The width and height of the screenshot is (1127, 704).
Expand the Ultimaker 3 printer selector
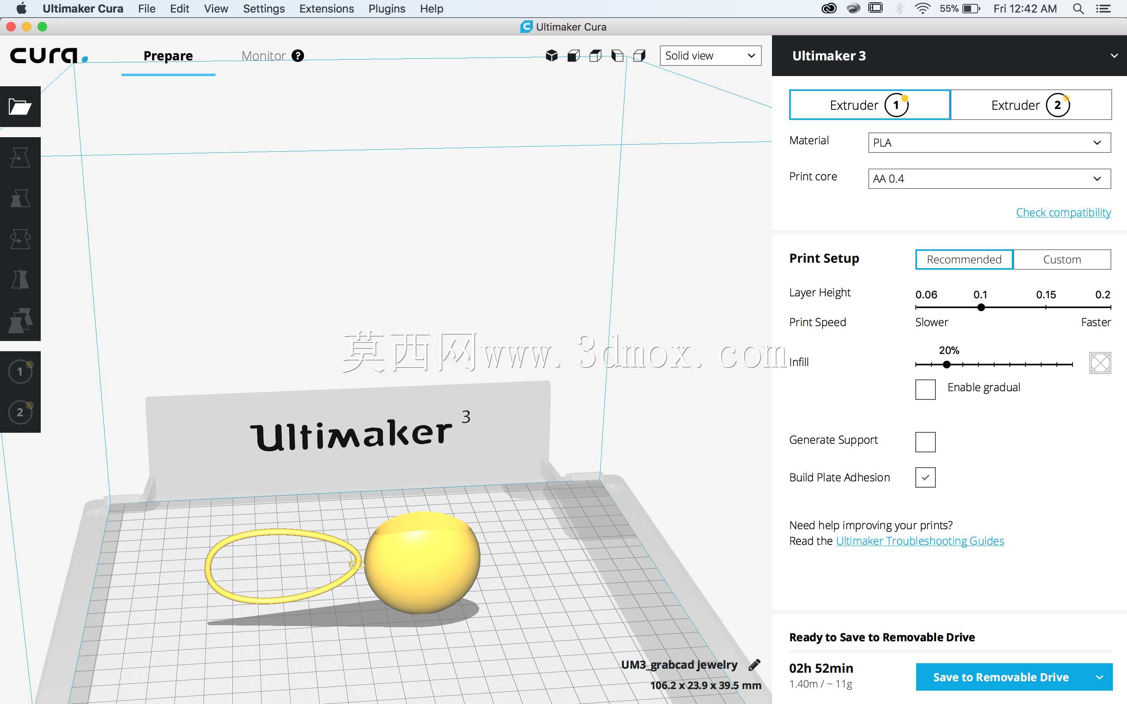click(x=949, y=55)
